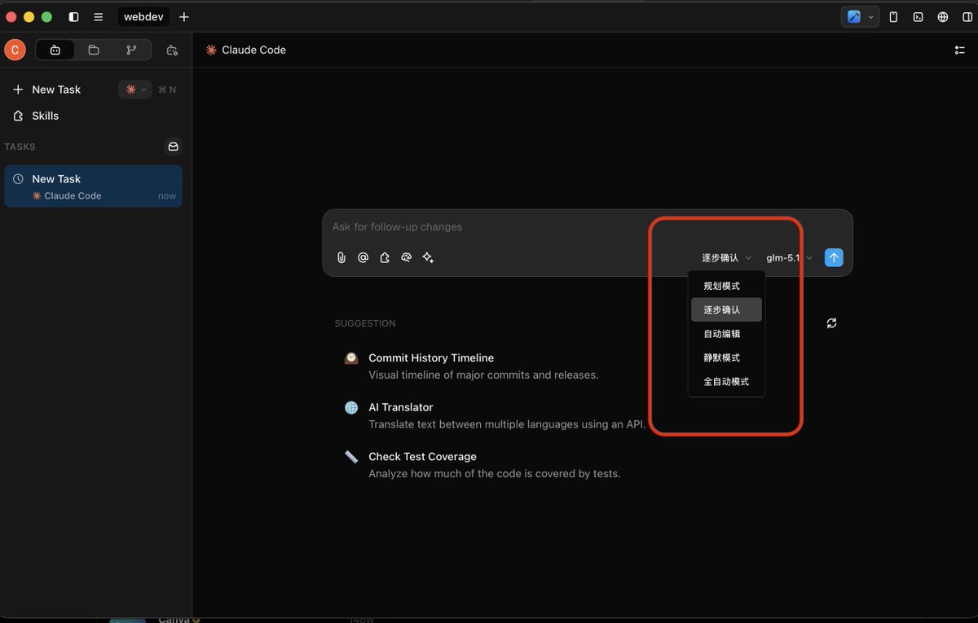978x623 pixels.
Task: Open the glm-5.1 model dropdown
Action: click(789, 257)
